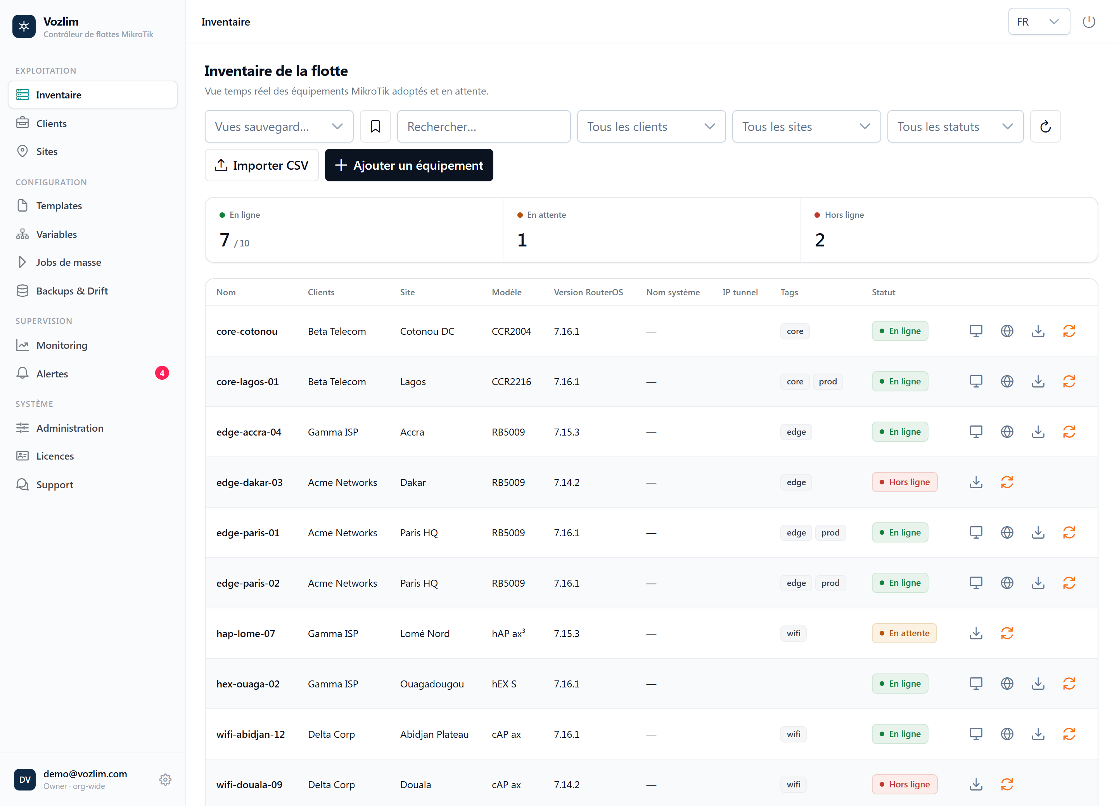This screenshot has height=806, width=1117.
Task: Click the bookmark save-view icon
Action: click(x=375, y=126)
